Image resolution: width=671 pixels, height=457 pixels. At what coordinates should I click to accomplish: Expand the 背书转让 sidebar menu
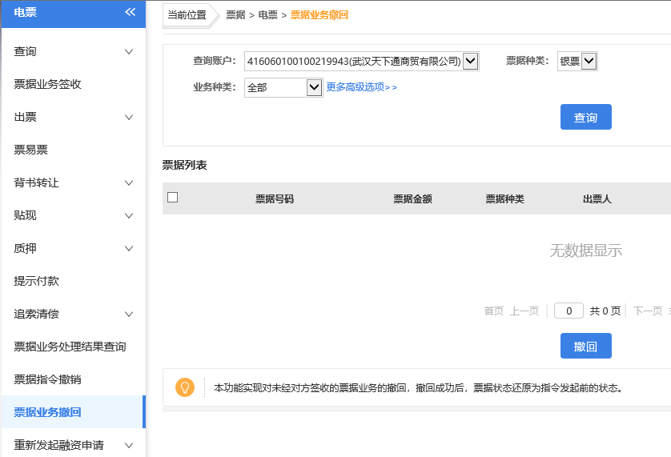coord(73,182)
